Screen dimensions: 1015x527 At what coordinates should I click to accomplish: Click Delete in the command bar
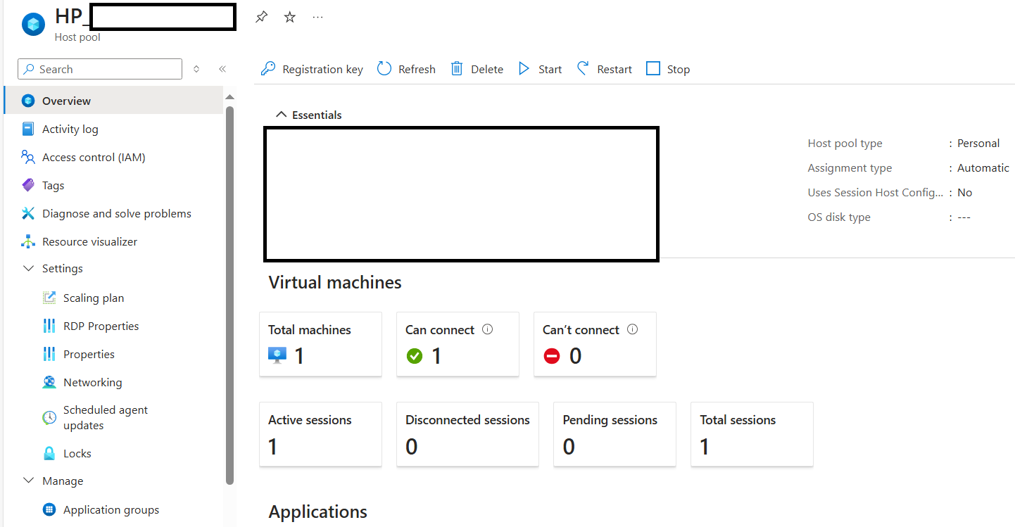477,69
